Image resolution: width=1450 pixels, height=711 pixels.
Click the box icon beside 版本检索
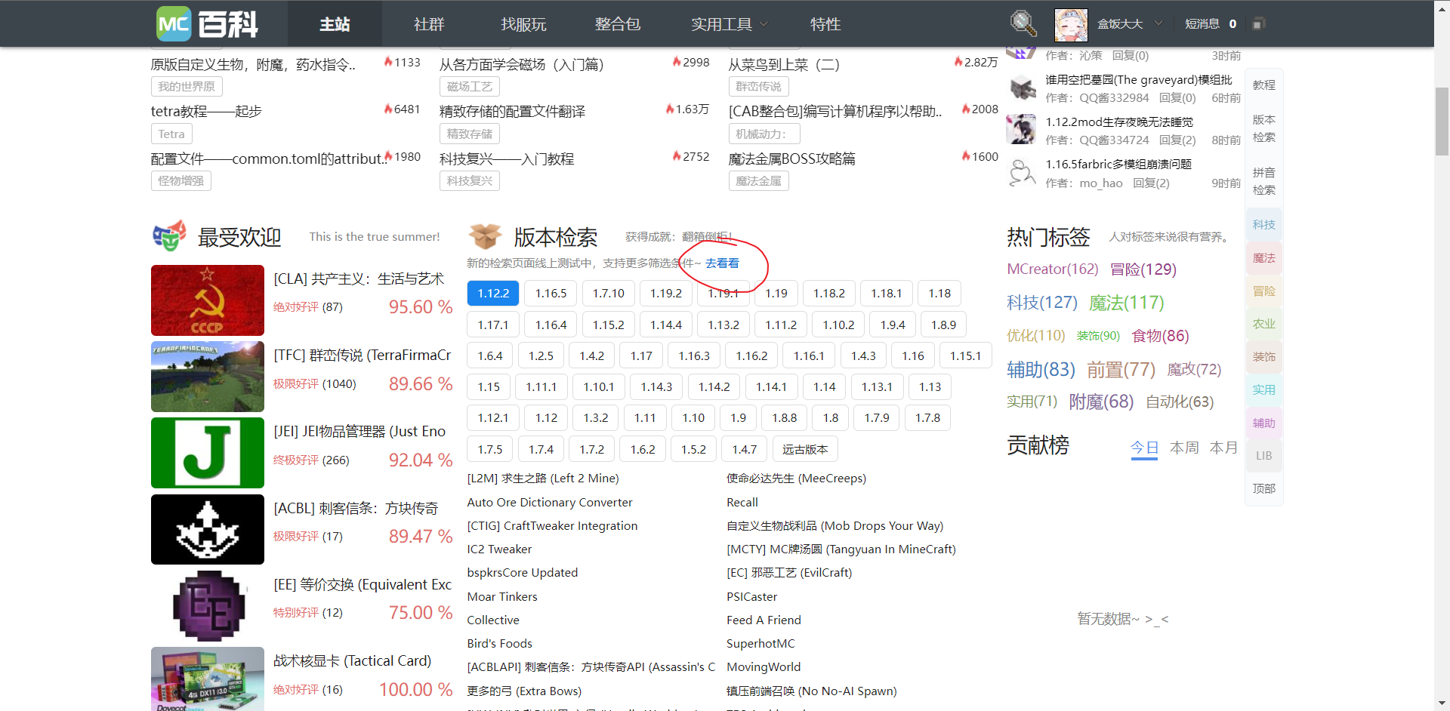(485, 237)
